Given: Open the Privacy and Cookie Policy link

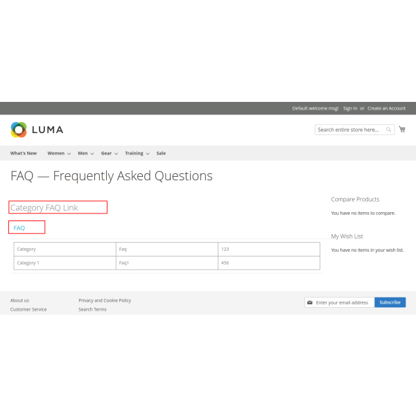Looking at the screenshot, I should 105,300.
